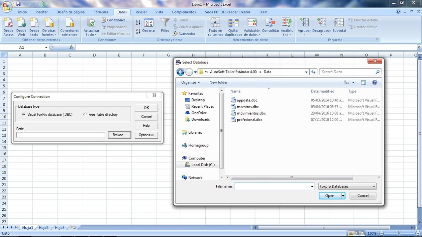Expand Análisis Y si dropdown

(x=287, y=27)
